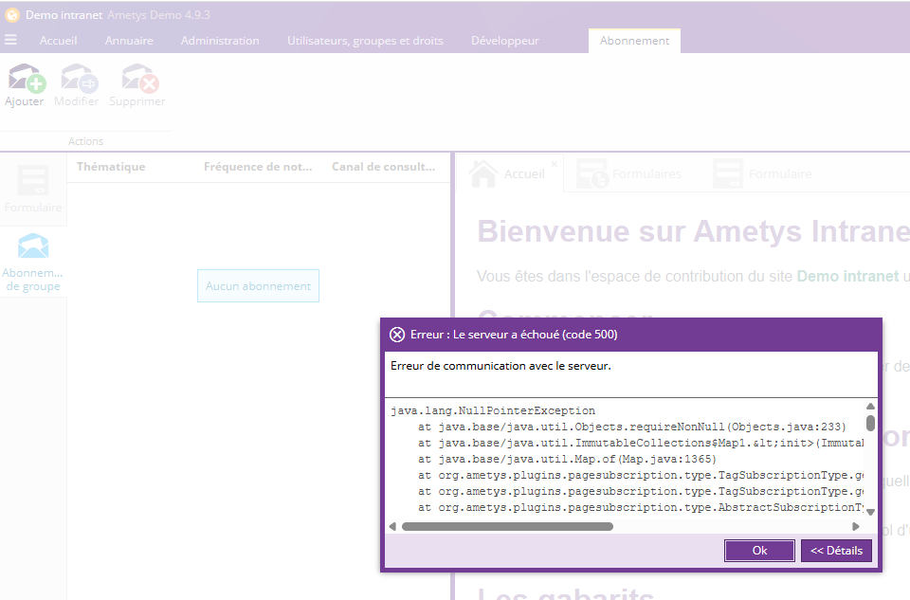This screenshot has height=600, width=910.
Task: Close the Accueil tab
Action: 555,163
